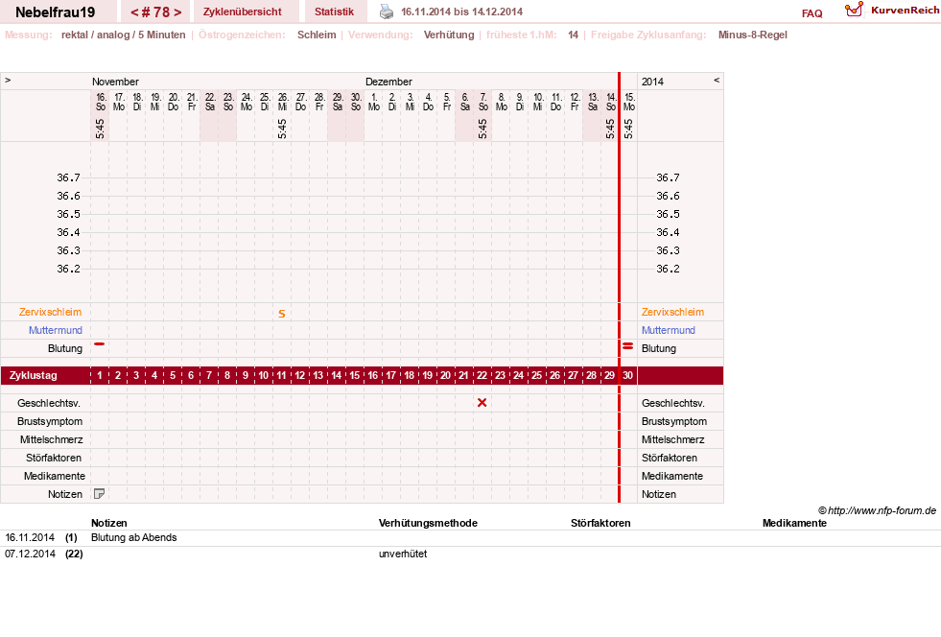Click the 'Schleim' estrogen sign value
The image size is (941, 637).
pyautogui.click(x=317, y=35)
